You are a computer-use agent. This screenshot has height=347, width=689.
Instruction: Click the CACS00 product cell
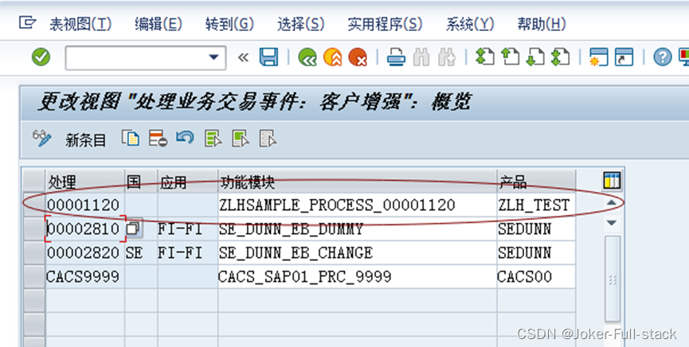[536, 276]
